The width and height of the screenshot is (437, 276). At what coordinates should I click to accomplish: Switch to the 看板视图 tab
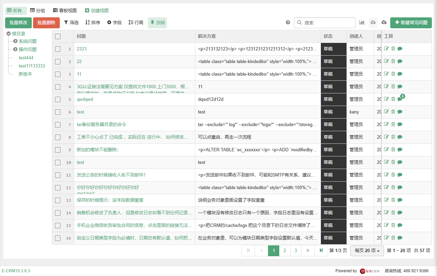point(65,11)
